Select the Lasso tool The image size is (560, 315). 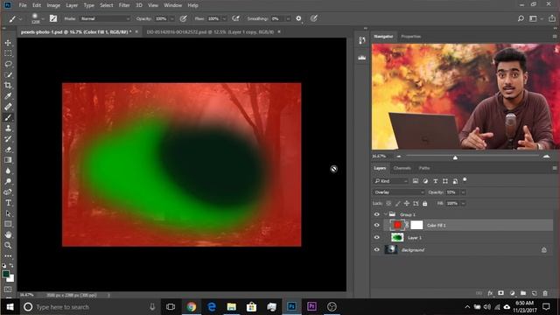tap(8, 64)
